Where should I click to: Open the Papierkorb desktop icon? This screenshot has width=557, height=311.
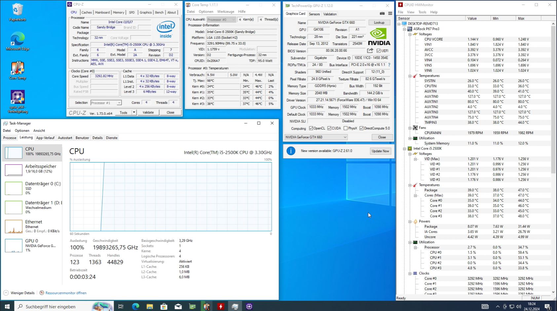18,12
